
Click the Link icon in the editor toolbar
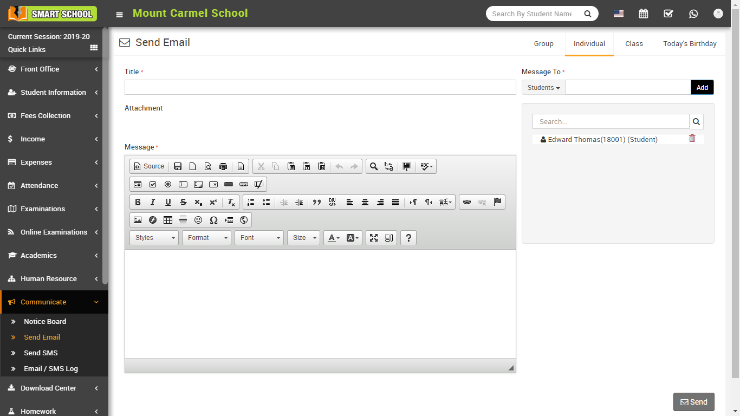[467, 202]
